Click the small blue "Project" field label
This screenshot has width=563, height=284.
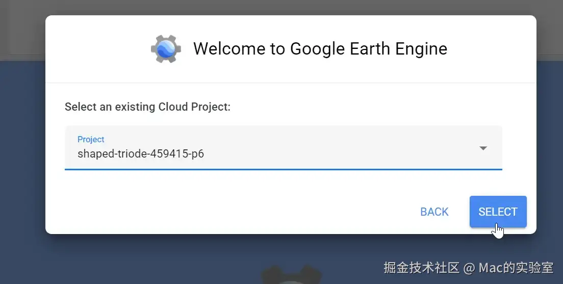pyautogui.click(x=91, y=139)
